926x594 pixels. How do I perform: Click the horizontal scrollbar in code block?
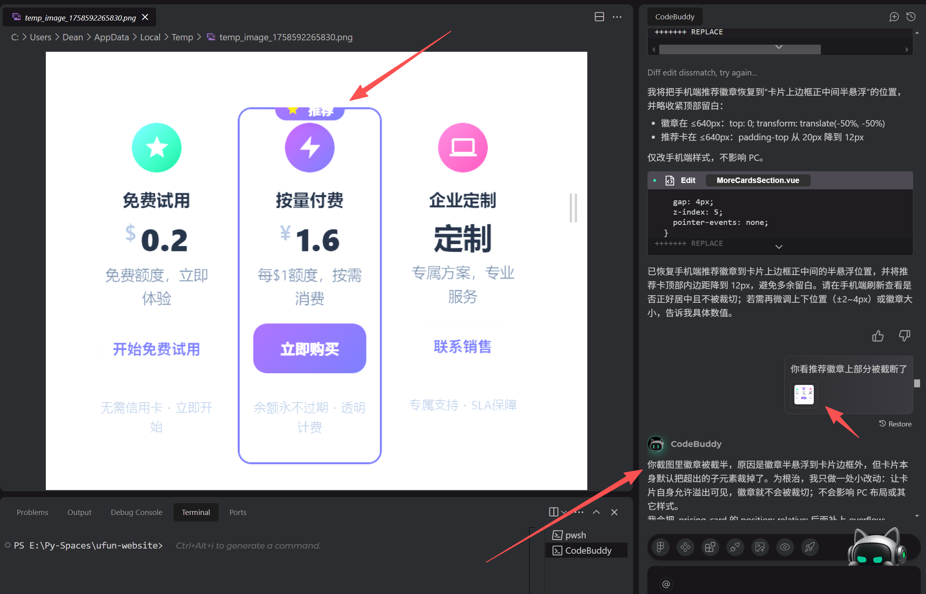coord(740,50)
